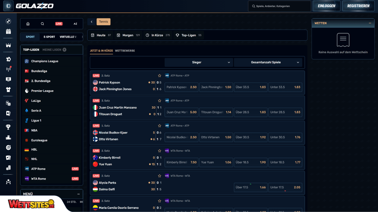Open Serie A league
This screenshot has height=212, width=378.
click(52, 111)
